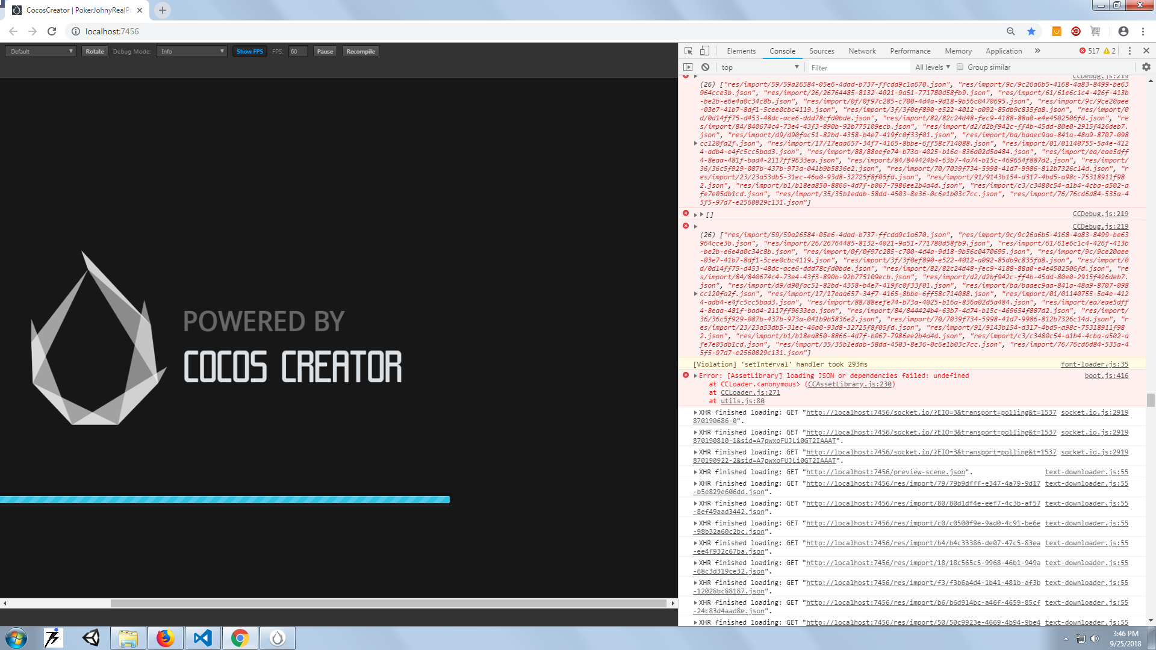Click the horizontal scrollbar thumb in preview

pyautogui.click(x=389, y=603)
